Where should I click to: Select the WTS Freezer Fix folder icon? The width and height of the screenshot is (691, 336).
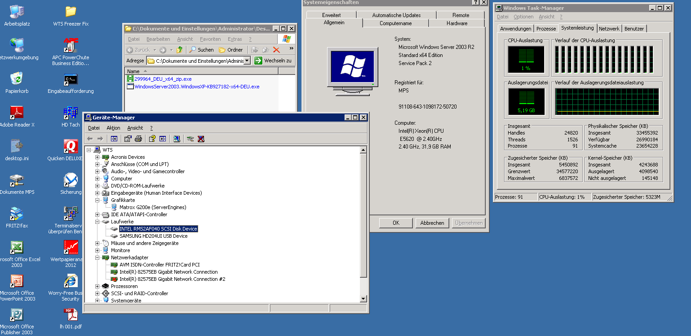pos(71,16)
